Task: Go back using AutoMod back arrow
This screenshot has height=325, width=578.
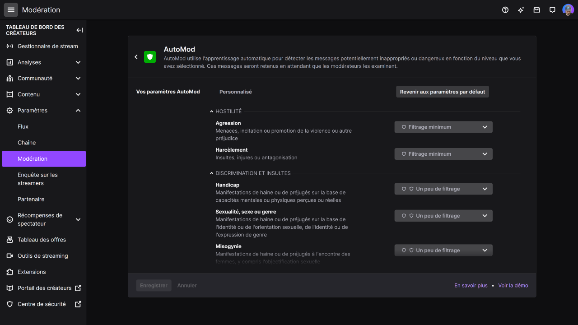Action: [x=136, y=57]
